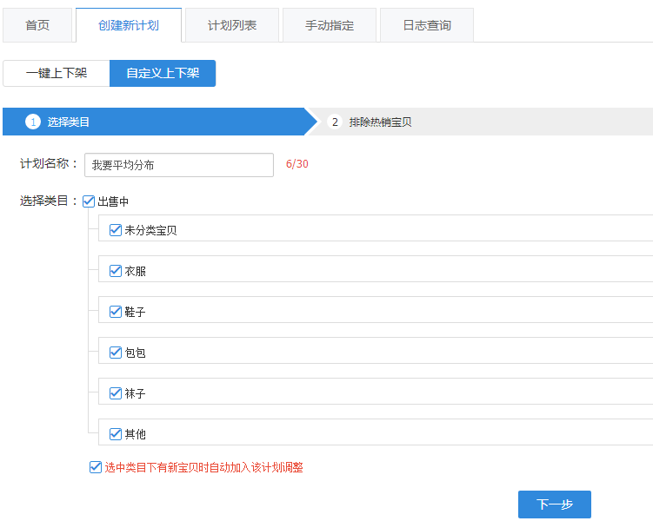This screenshot has width=653, height=521.
Task: Toggle the 袜子 category checkbox
Action: click(x=115, y=393)
